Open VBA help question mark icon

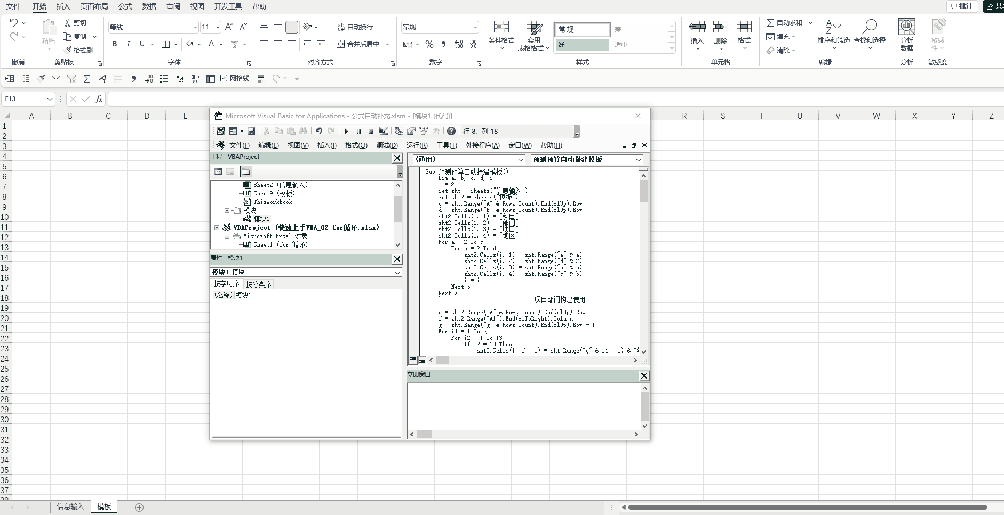click(451, 131)
